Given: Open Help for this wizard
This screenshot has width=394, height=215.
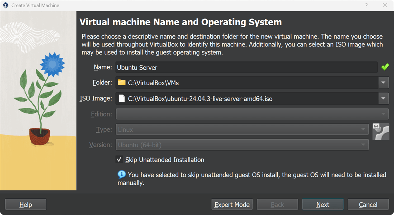Looking at the screenshot, I should [x=26, y=204].
